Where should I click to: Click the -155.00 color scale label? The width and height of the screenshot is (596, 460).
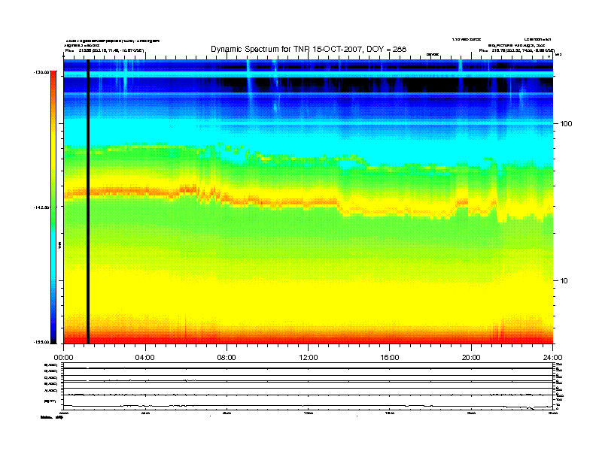pos(42,342)
